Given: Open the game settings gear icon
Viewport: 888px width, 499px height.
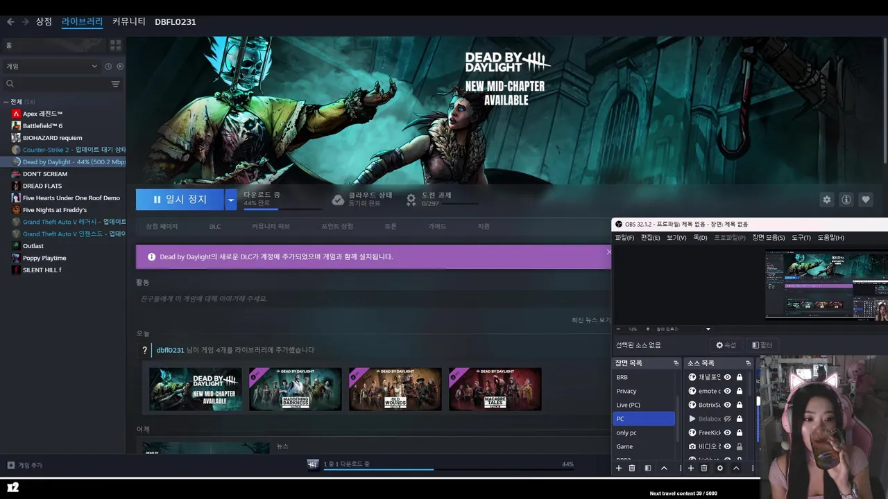Looking at the screenshot, I should point(826,200).
